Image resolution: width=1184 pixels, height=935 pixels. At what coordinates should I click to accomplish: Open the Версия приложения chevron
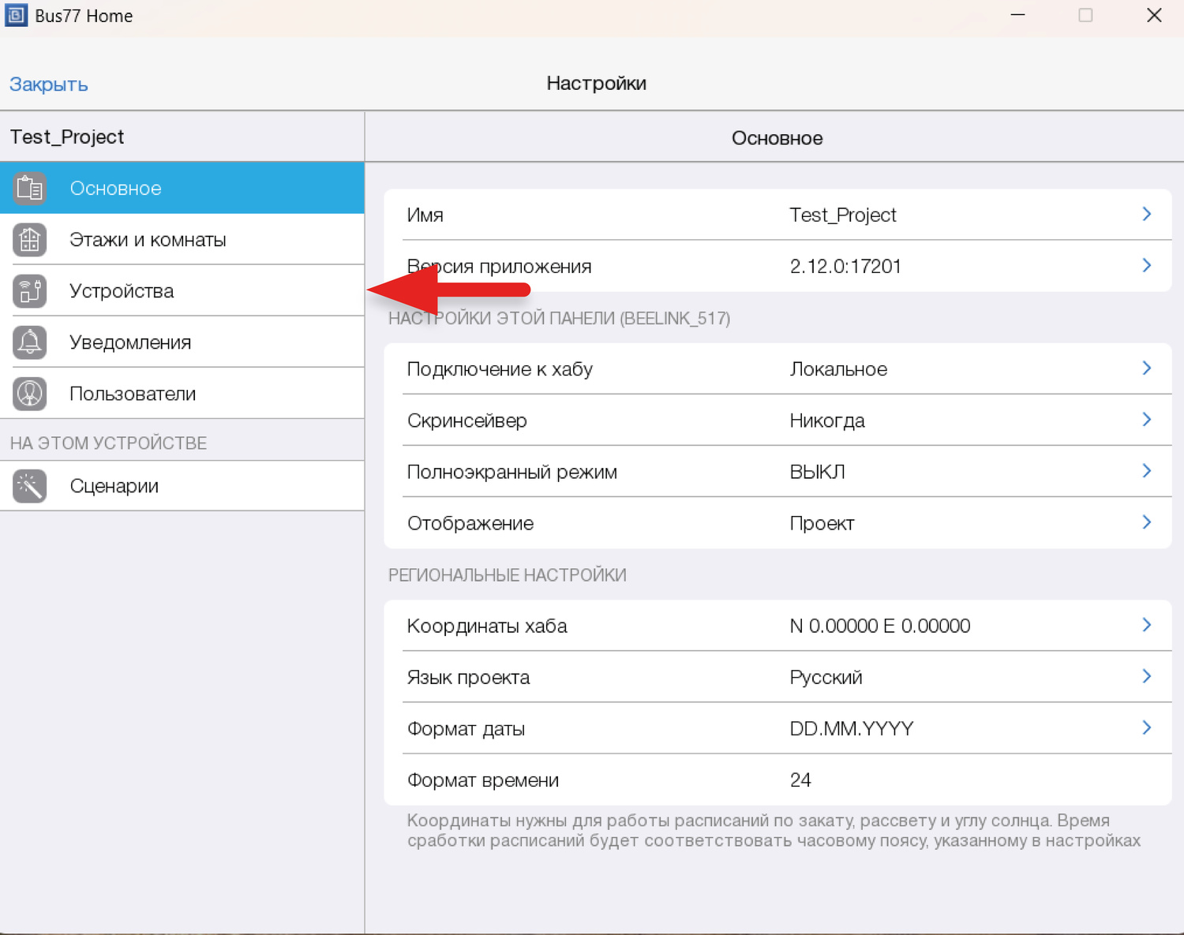click(x=1146, y=266)
